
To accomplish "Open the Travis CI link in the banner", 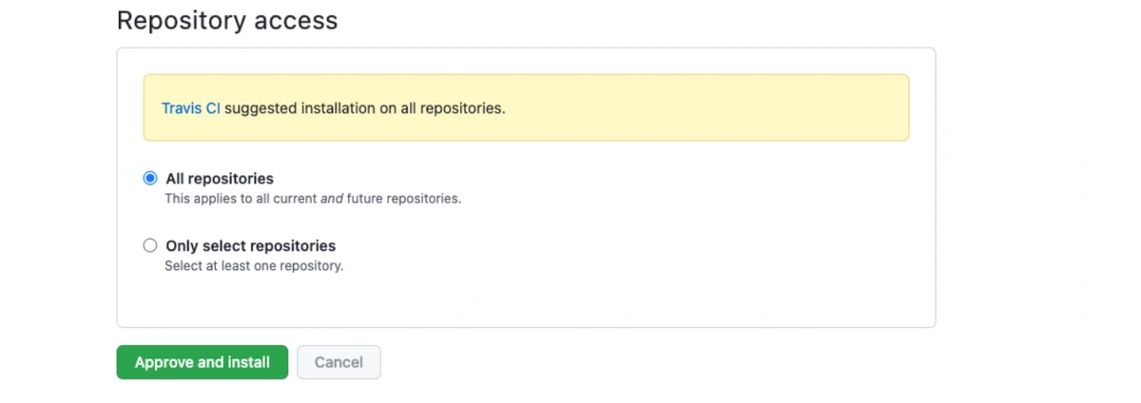I will [190, 108].
